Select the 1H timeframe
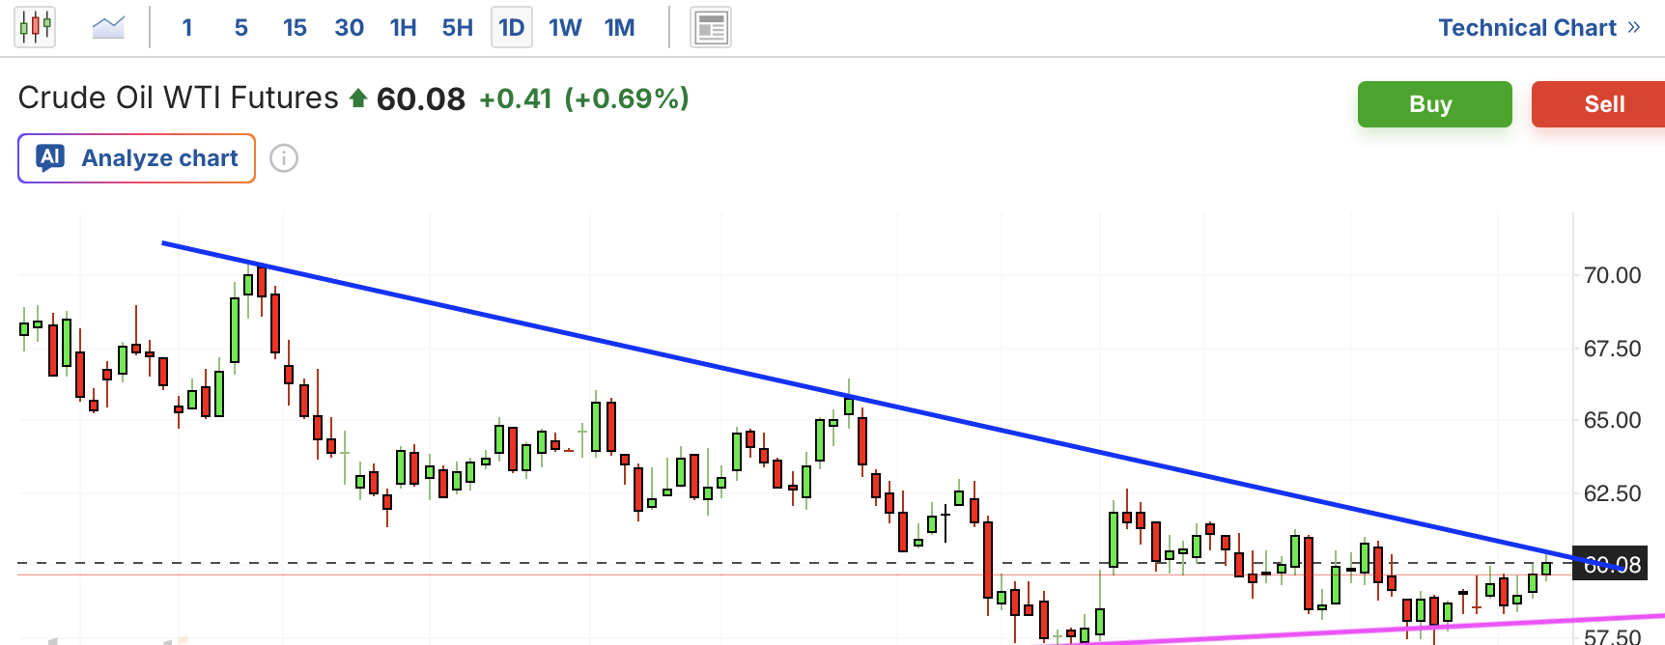The image size is (1665, 645). point(403,27)
